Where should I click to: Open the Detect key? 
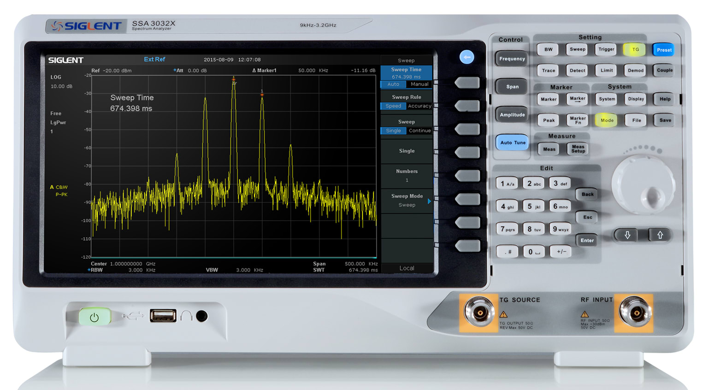click(x=577, y=71)
